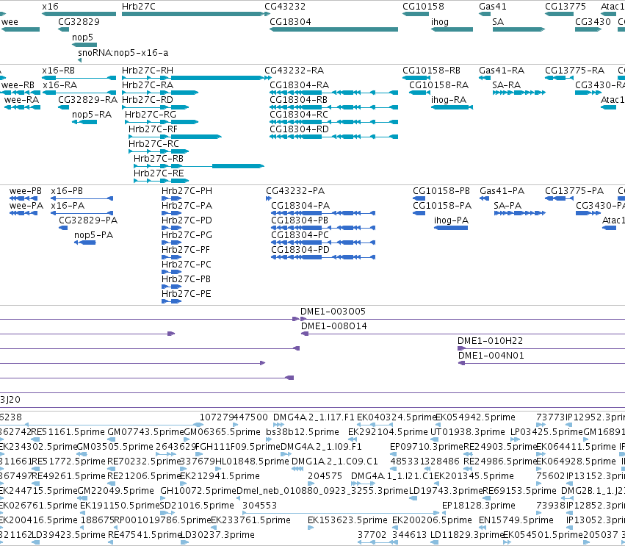Click the EN15749.5prime EST label

(x=516, y=520)
